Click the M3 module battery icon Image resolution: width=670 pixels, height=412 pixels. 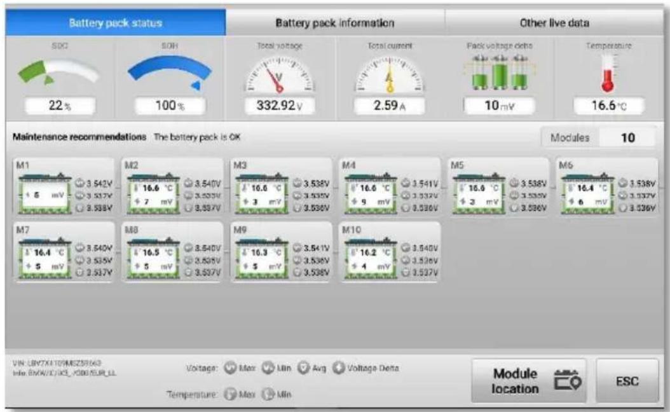(262, 194)
